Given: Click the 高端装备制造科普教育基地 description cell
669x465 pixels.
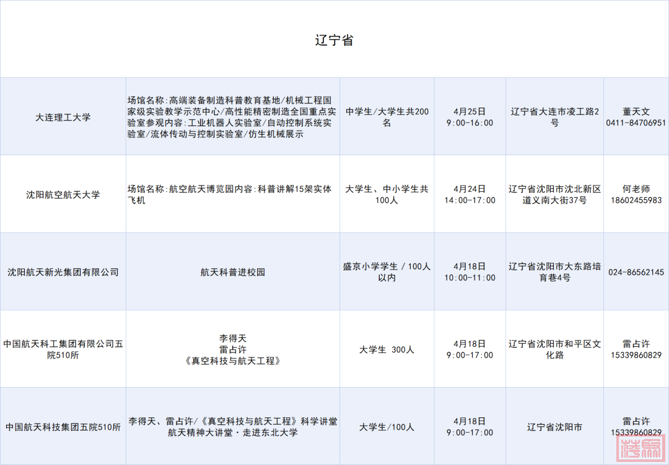Looking at the screenshot, I should point(233,117).
